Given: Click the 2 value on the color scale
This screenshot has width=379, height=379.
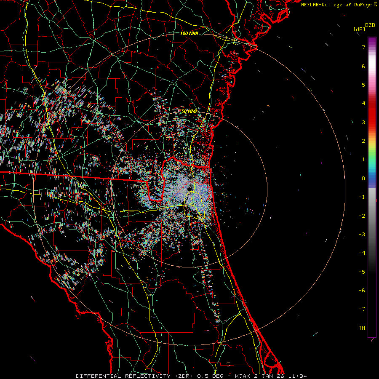Looking at the screenshot, I should coord(363,141).
